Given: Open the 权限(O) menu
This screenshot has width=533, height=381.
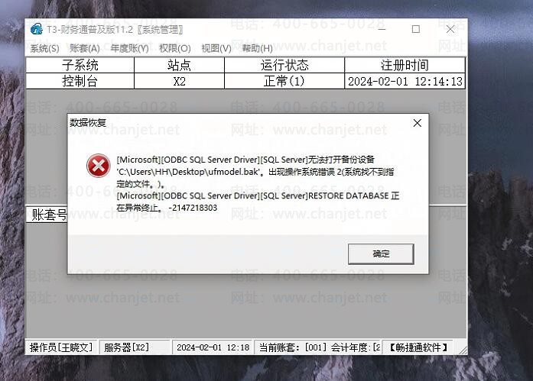Looking at the screenshot, I should point(174,49).
